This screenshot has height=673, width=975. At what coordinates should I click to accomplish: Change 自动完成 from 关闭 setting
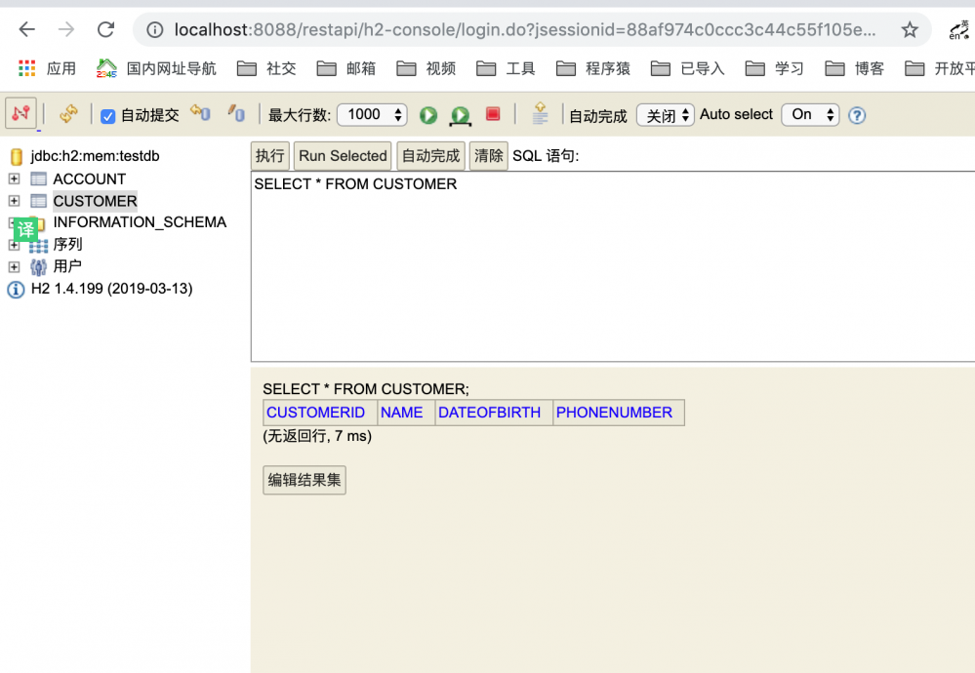pos(665,114)
